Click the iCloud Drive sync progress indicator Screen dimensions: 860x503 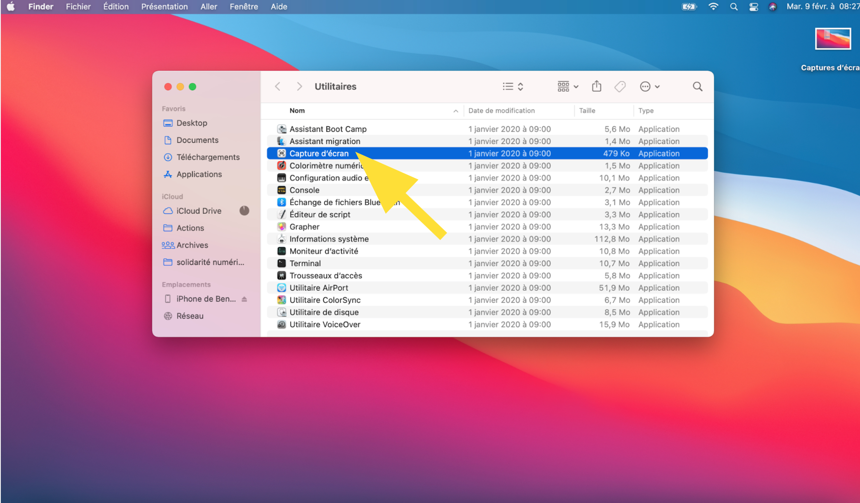pyautogui.click(x=244, y=211)
